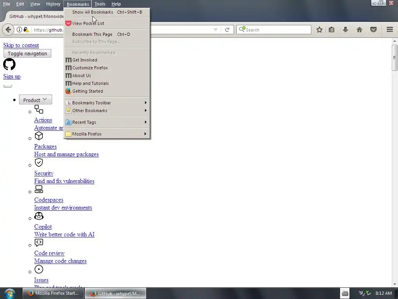This screenshot has height=299, width=398.
Task: Switch to Mozilla Firefox Start taskbar window
Action: pos(53,294)
